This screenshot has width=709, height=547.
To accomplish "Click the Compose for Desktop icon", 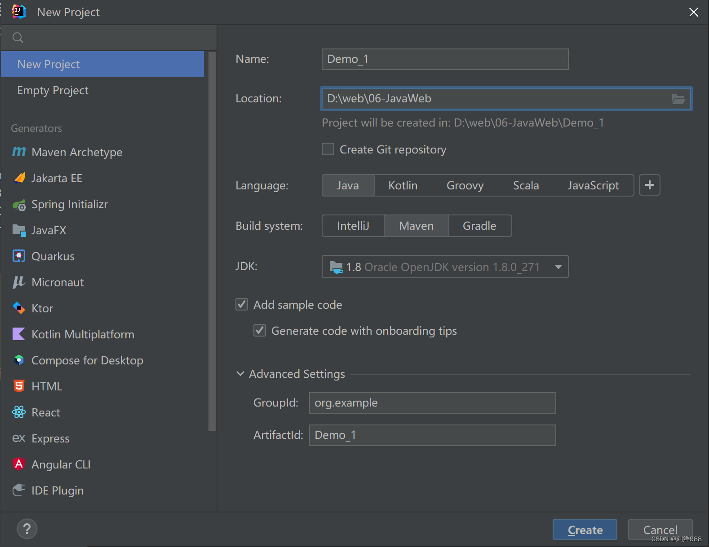I will point(19,360).
